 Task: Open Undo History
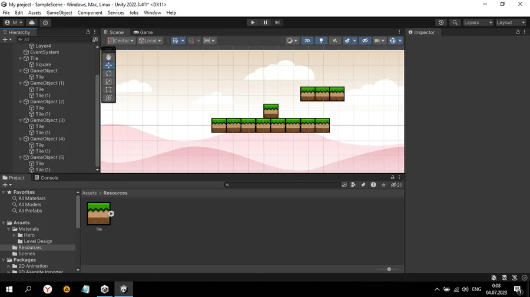pos(441,22)
